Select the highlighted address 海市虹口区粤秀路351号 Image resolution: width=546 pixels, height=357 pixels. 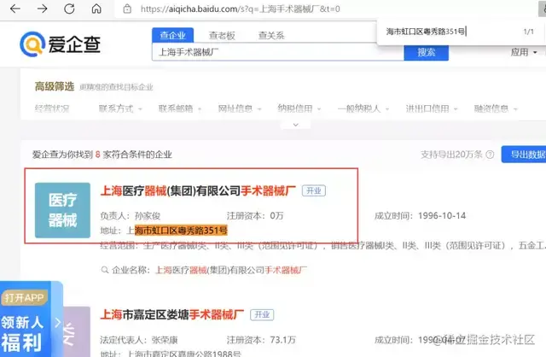pos(181,231)
